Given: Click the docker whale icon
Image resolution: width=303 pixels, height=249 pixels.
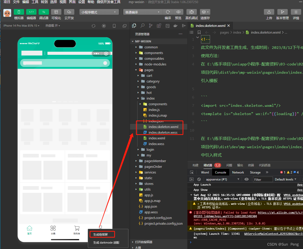Looking at the screenshot, I should click(x=176, y=26).
